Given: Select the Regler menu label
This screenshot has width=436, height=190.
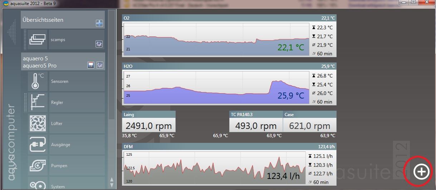Looking at the screenshot, I should 57,102.
